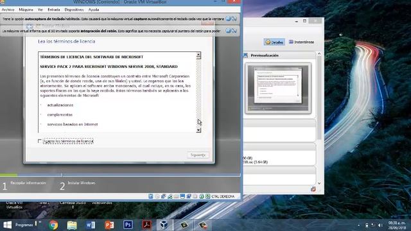Click the green installation progress bar
411x231 pixels.
click(x=9, y=175)
